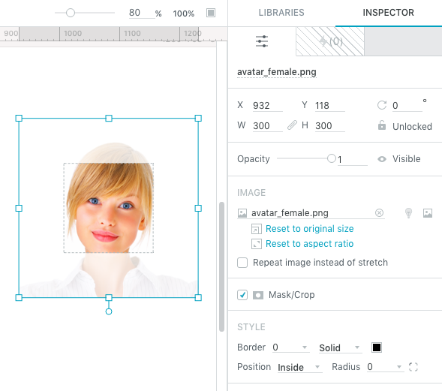The width and height of the screenshot is (442, 391).
Task: Browse for a new image file icon
Action: click(428, 213)
